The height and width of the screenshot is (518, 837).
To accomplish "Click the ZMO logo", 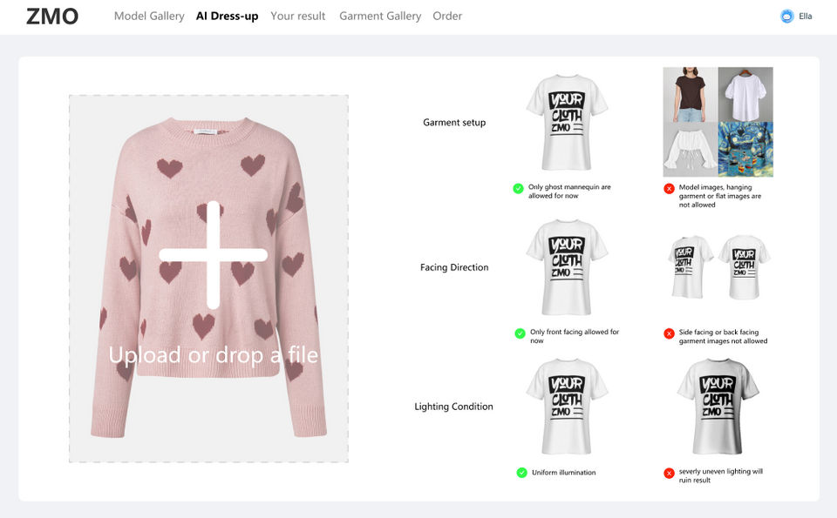I will tap(52, 16).
